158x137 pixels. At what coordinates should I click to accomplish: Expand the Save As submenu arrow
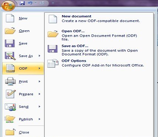click(x=39, y=56)
